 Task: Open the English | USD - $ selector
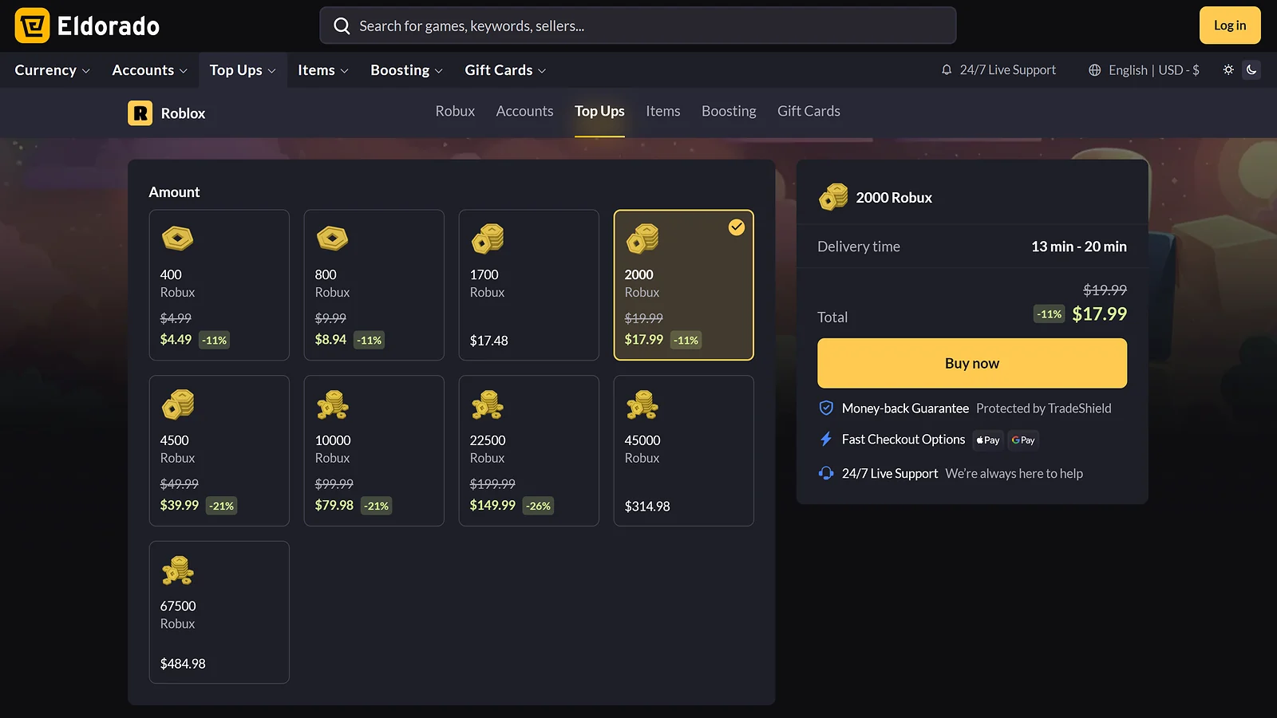coord(1144,70)
